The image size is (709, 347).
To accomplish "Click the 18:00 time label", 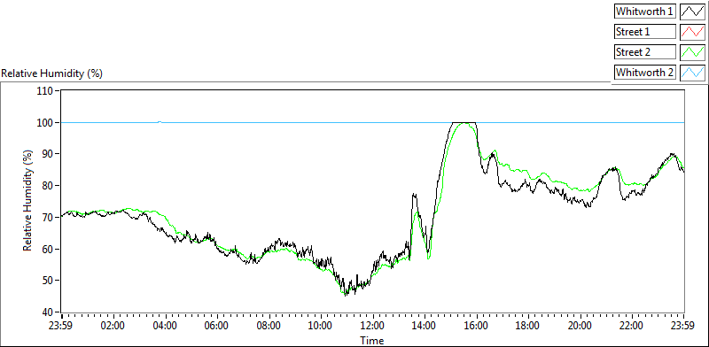I will [528, 326].
